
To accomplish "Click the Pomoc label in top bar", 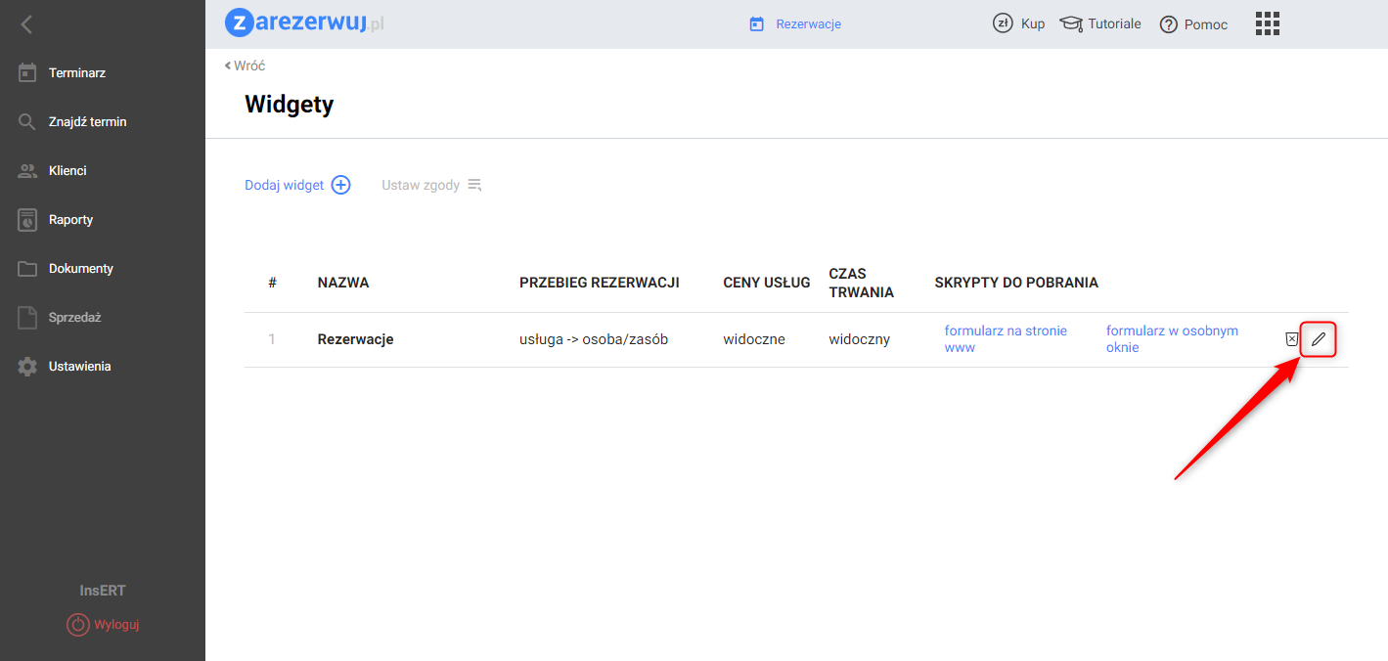I will click(x=1206, y=24).
